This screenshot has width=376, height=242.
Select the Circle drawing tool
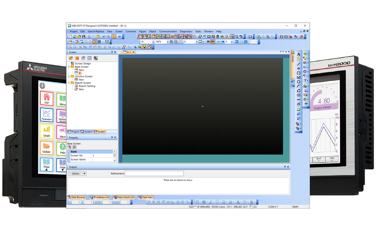299,81
